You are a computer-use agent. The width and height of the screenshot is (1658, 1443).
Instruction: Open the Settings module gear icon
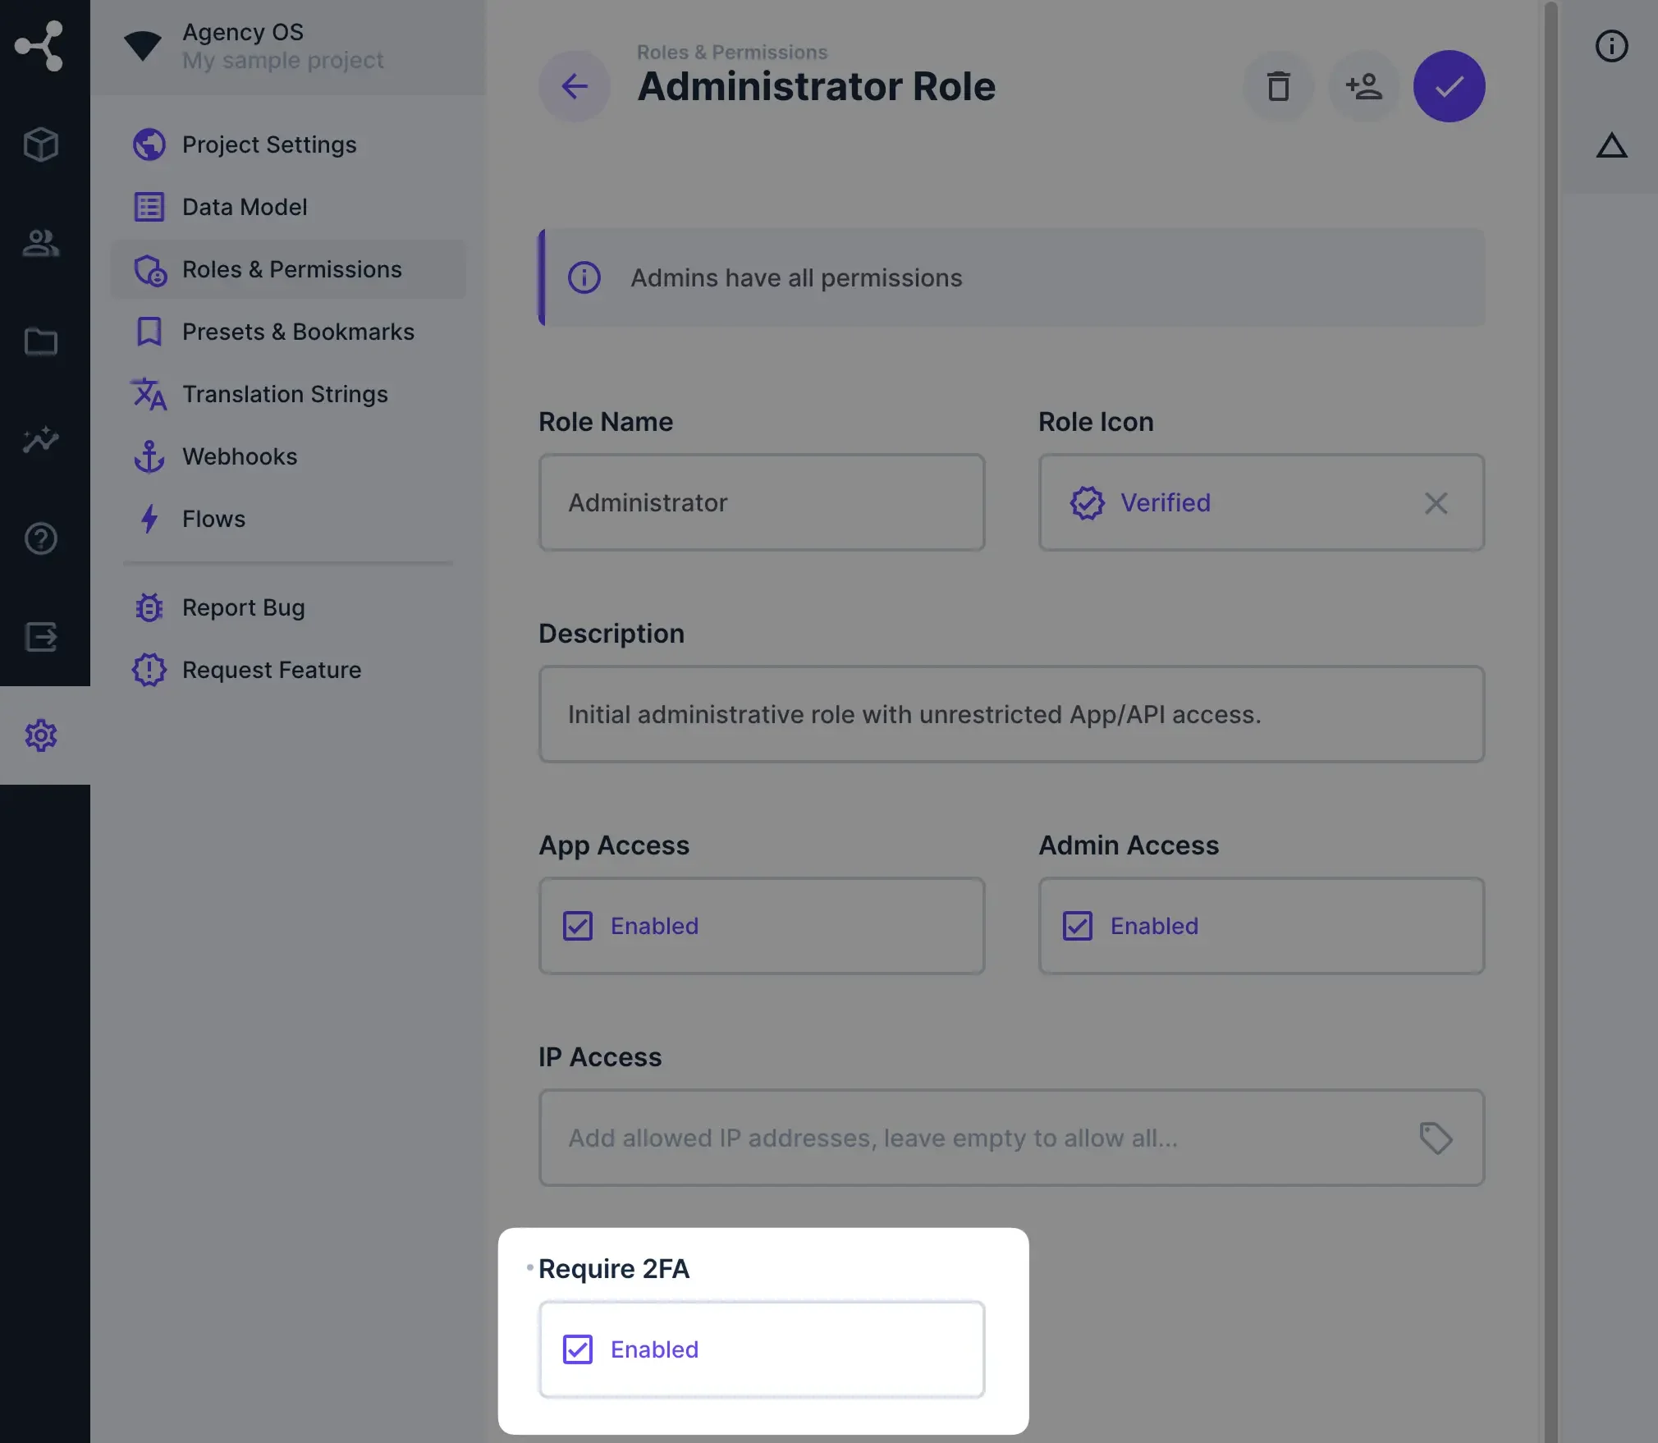pos(40,735)
